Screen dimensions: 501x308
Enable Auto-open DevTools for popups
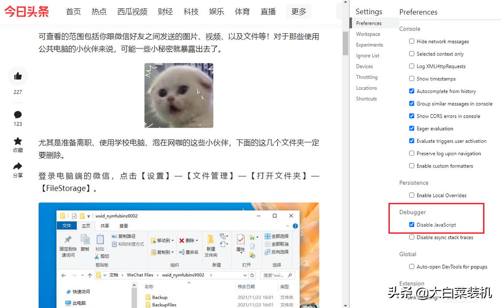[412, 267]
